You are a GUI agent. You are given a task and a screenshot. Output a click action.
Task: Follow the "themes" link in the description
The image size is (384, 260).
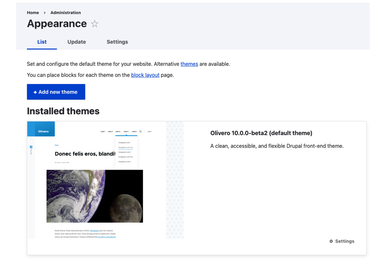pyautogui.click(x=189, y=64)
